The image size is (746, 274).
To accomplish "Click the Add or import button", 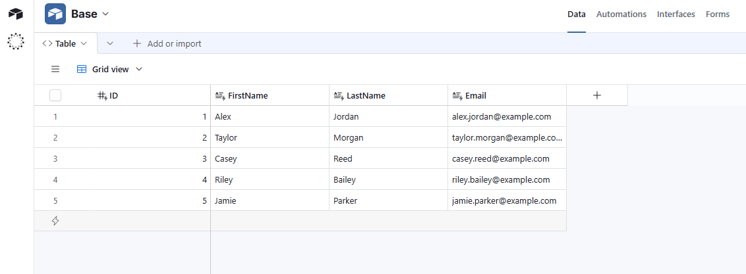I will [x=167, y=43].
